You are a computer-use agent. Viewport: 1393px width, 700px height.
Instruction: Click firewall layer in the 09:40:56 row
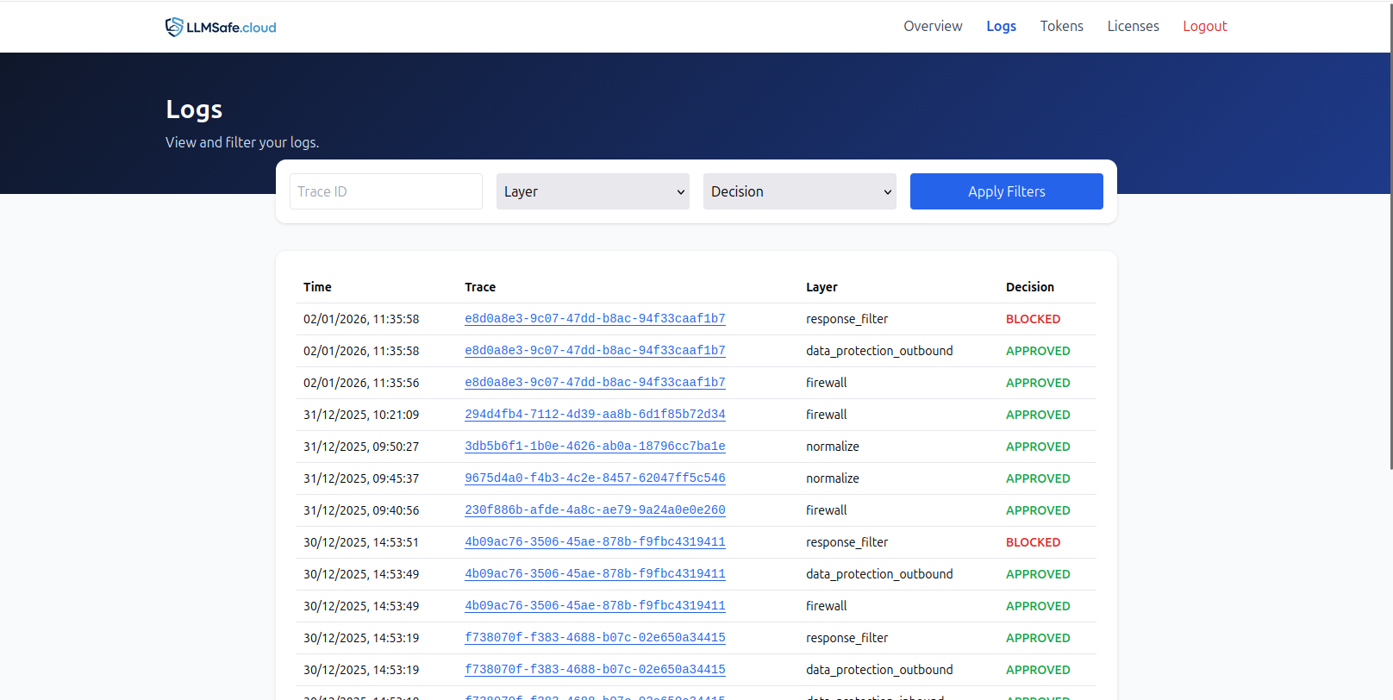click(827, 510)
